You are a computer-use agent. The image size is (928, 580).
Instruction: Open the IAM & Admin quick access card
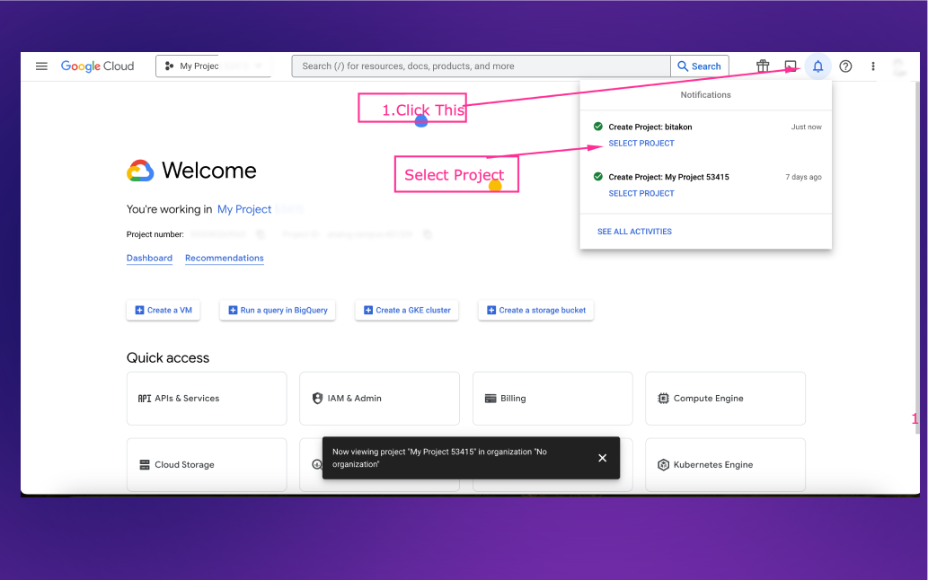[379, 399]
